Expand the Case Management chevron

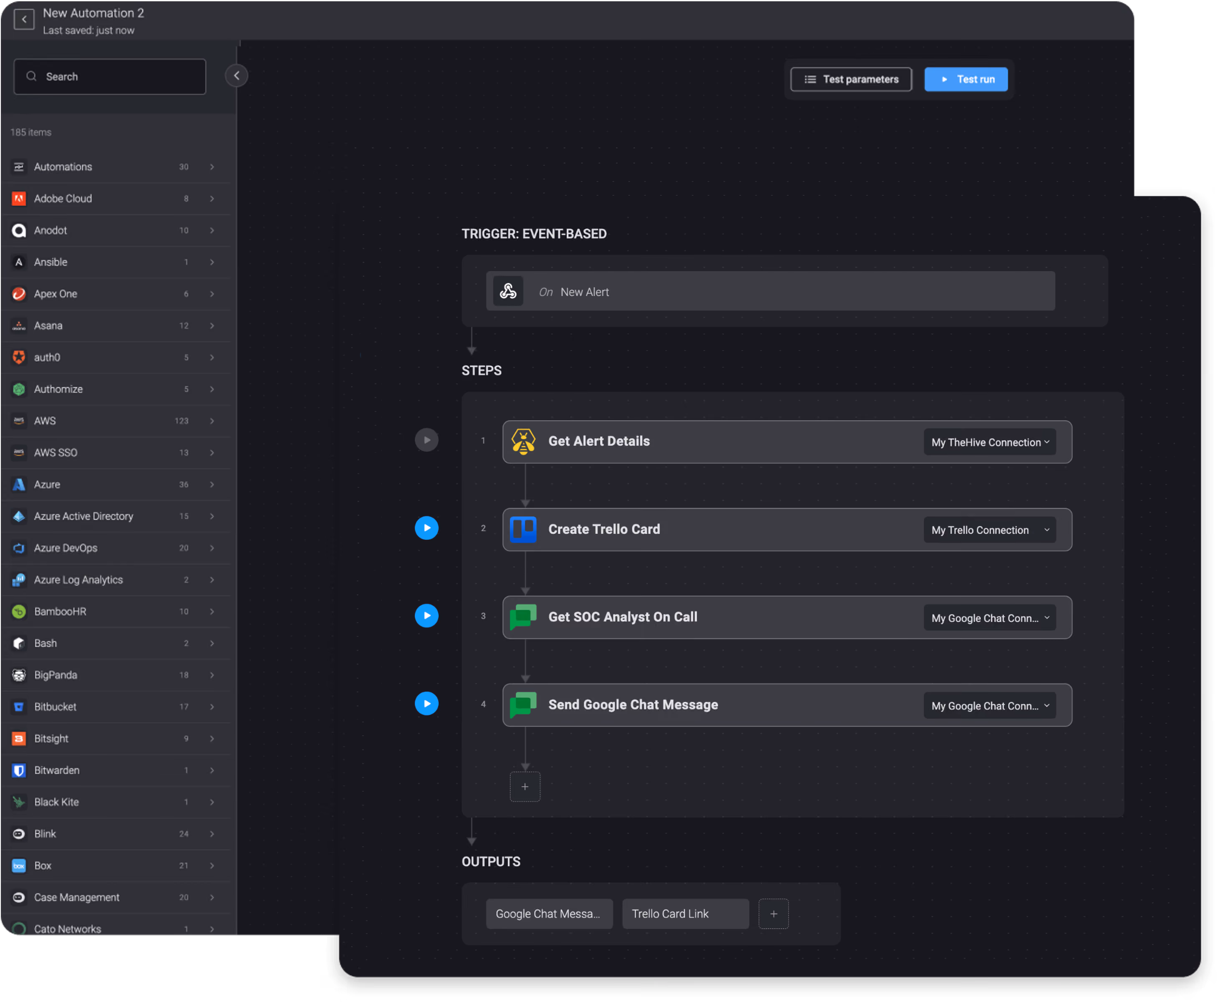[212, 897]
